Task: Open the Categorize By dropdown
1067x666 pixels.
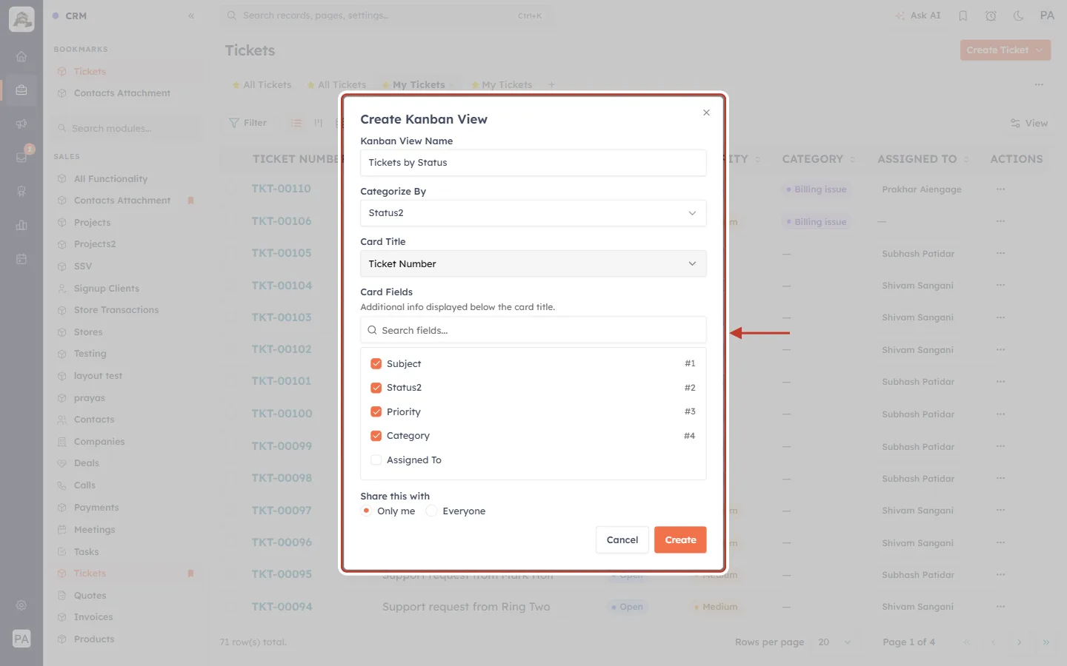Action: tap(533, 213)
